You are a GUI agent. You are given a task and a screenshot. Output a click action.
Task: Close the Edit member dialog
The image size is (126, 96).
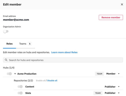click(x=122, y=5)
